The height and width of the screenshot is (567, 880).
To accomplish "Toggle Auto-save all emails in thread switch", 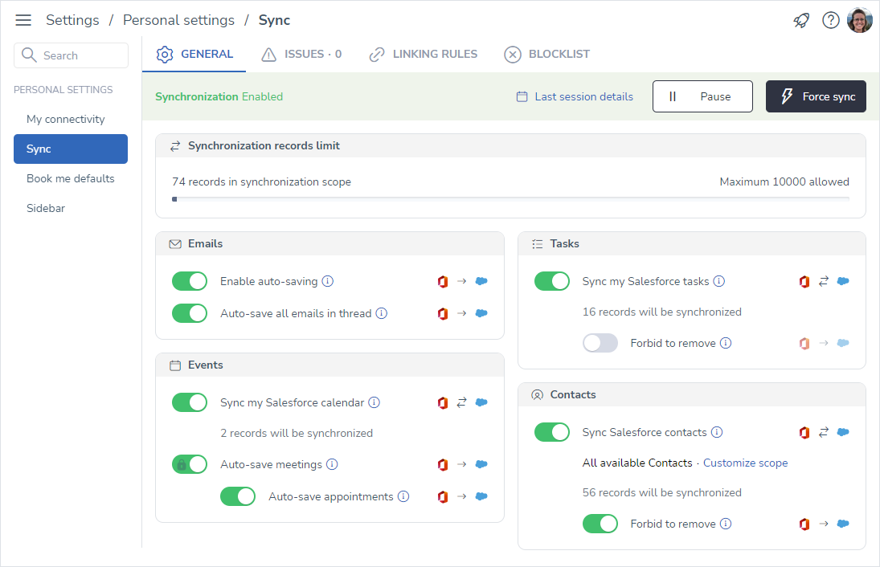I will click(x=190, y=313).
